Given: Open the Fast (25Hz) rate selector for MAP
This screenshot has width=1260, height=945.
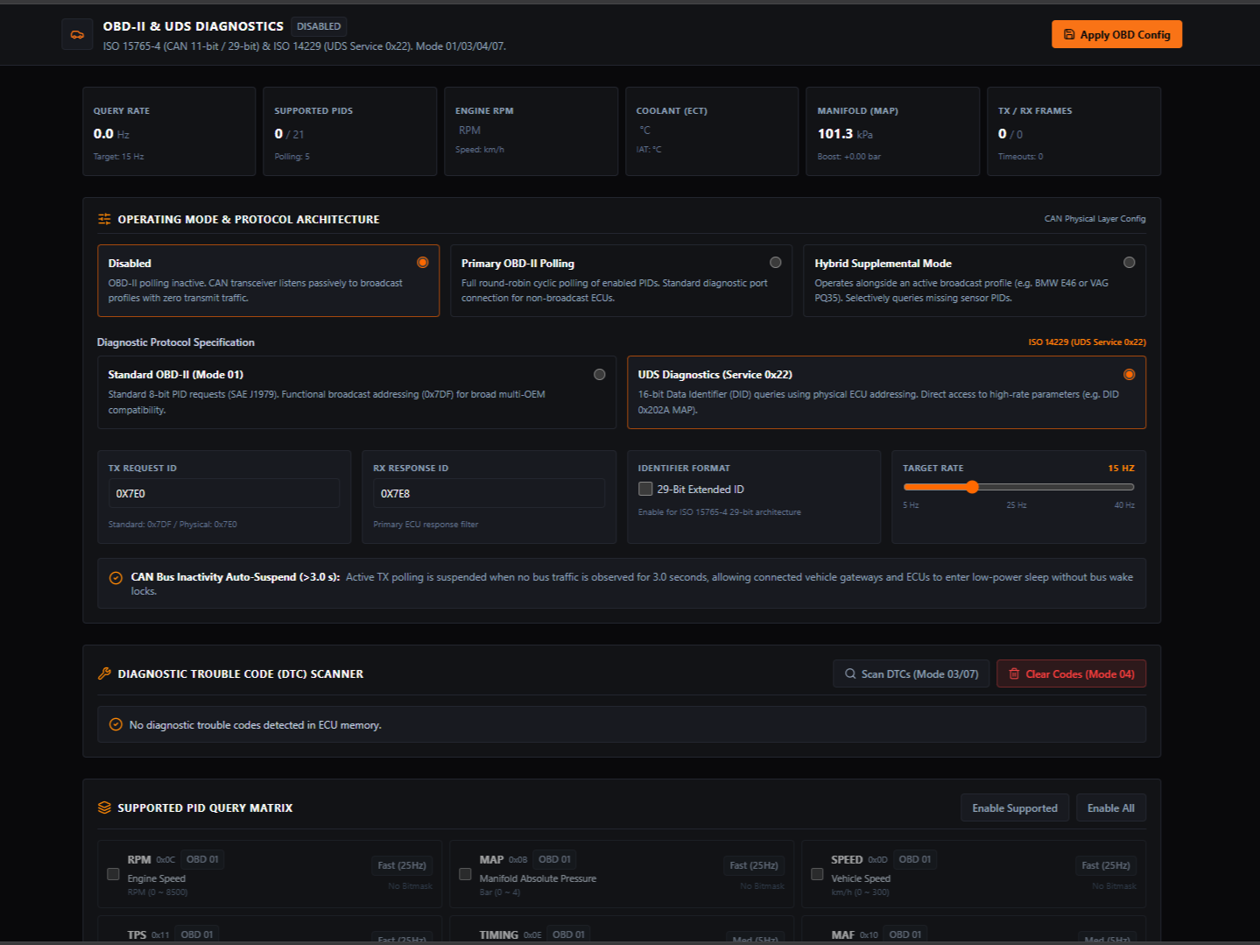Looking at the screenshot, I should (754, 865).
